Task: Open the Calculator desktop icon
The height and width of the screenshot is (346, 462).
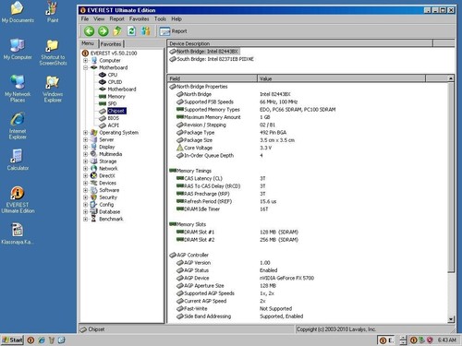Action: tap(18, 160)
